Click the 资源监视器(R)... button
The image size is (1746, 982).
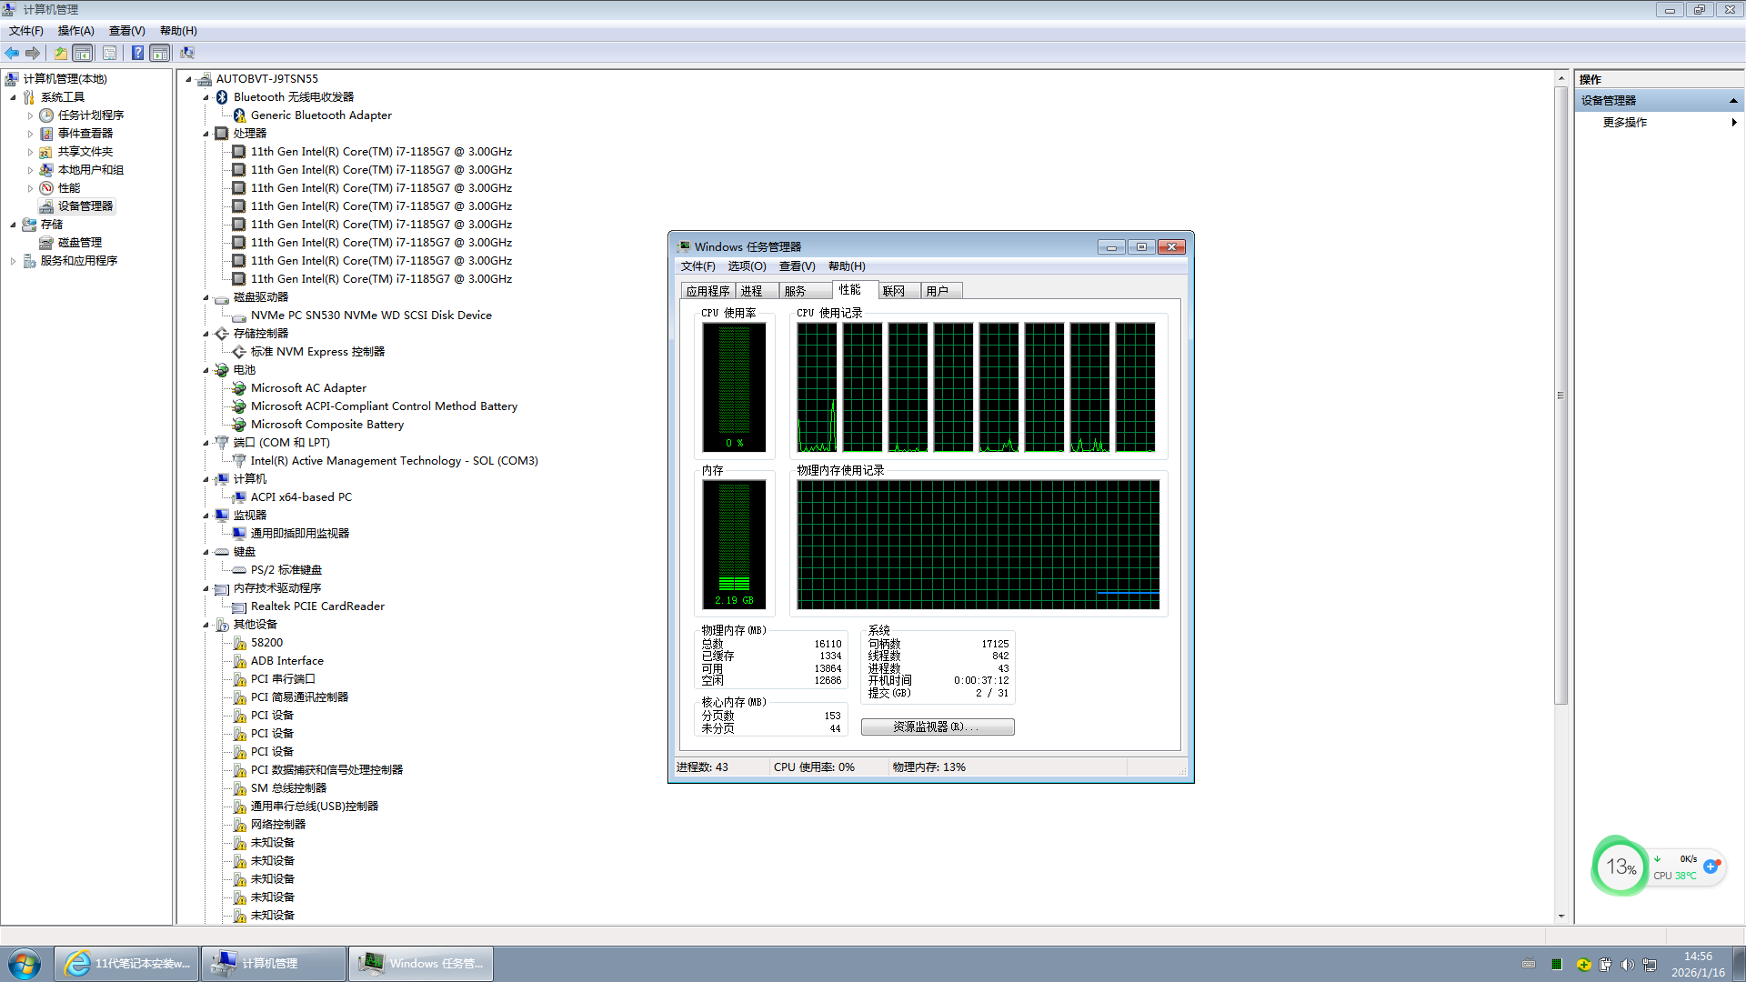[x=937, y=727]
